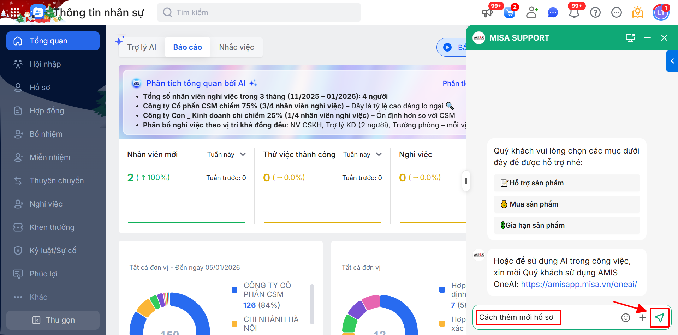Screen dimensions: 678x335
Task: Open Hợp đồng in sidebar
Action: [53, 111]
